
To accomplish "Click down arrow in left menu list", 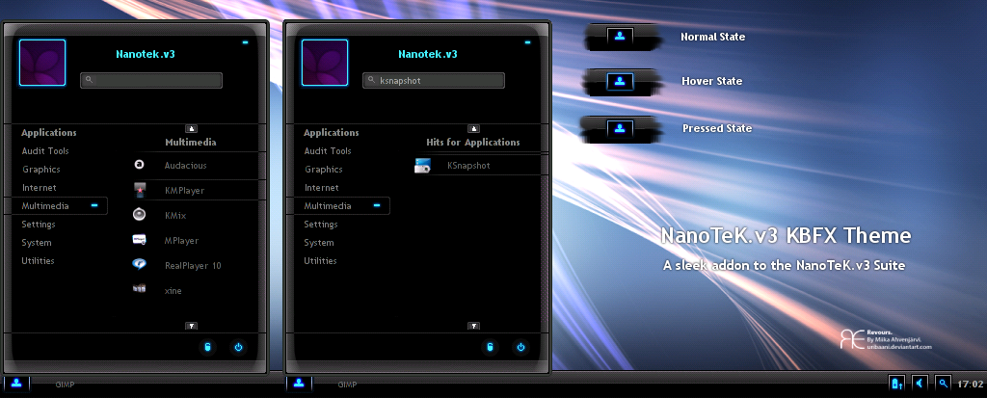I will [192, 327].
